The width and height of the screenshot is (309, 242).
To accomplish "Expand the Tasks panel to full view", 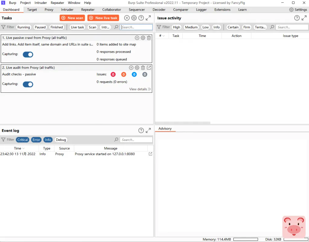I will [148, 18].
